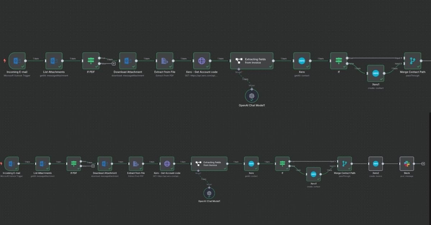Open Xero1 create contact node in lower workflow
Viewport: 431px width, 225px height.
(x=313, y=174)
